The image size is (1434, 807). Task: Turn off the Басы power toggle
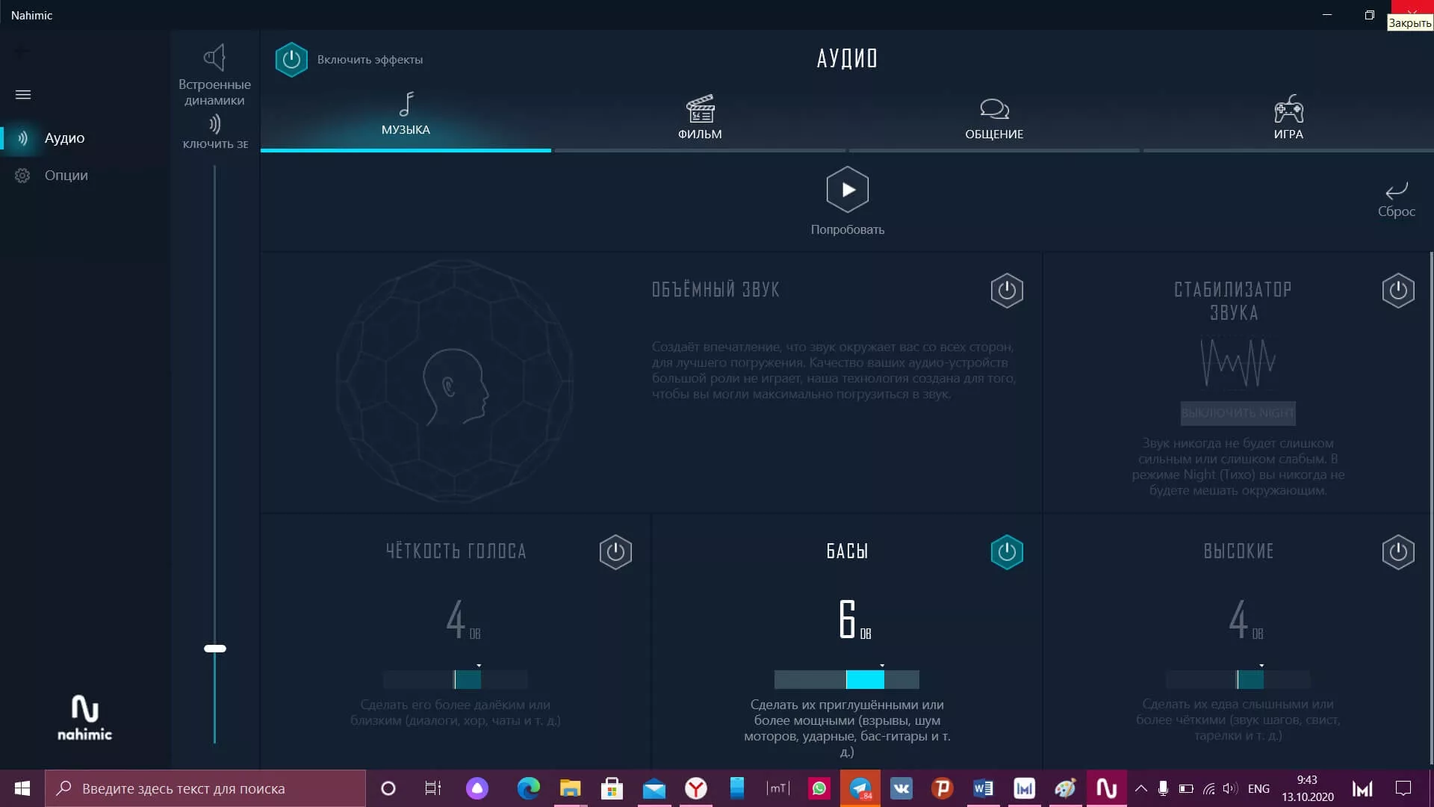pyautogui.click(x=1006, y=552)
